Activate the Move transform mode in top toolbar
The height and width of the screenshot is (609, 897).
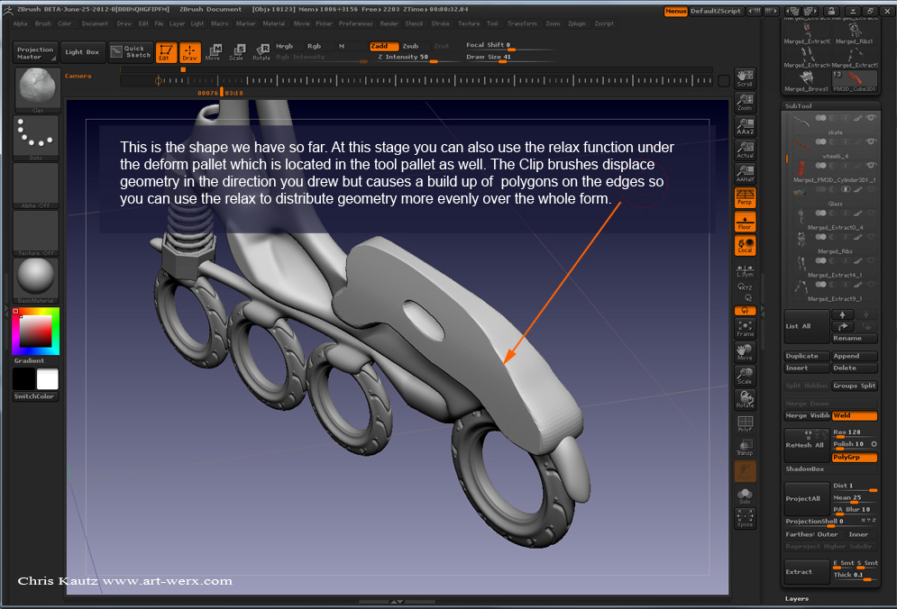coord(213,52)
